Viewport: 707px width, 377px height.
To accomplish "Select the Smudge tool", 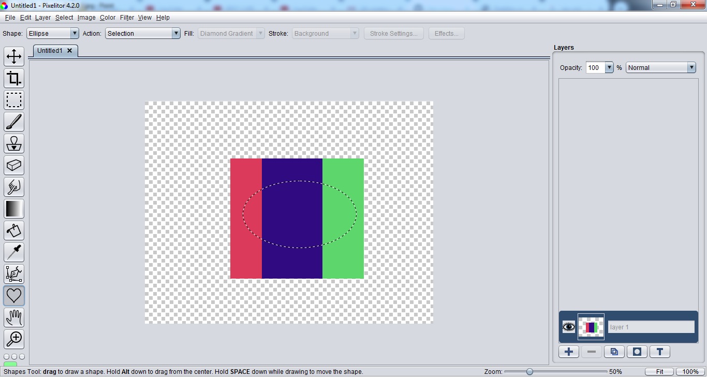I will (x=14, y=187).
